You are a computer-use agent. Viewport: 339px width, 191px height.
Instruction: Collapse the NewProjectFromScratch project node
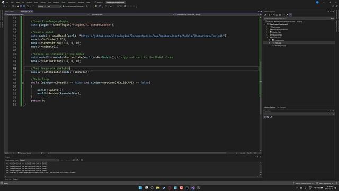pos(265,24)
